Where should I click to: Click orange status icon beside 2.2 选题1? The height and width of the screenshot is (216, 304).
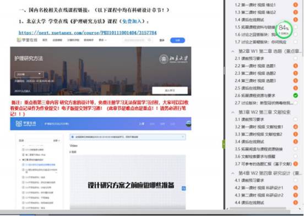coord(296,66)
